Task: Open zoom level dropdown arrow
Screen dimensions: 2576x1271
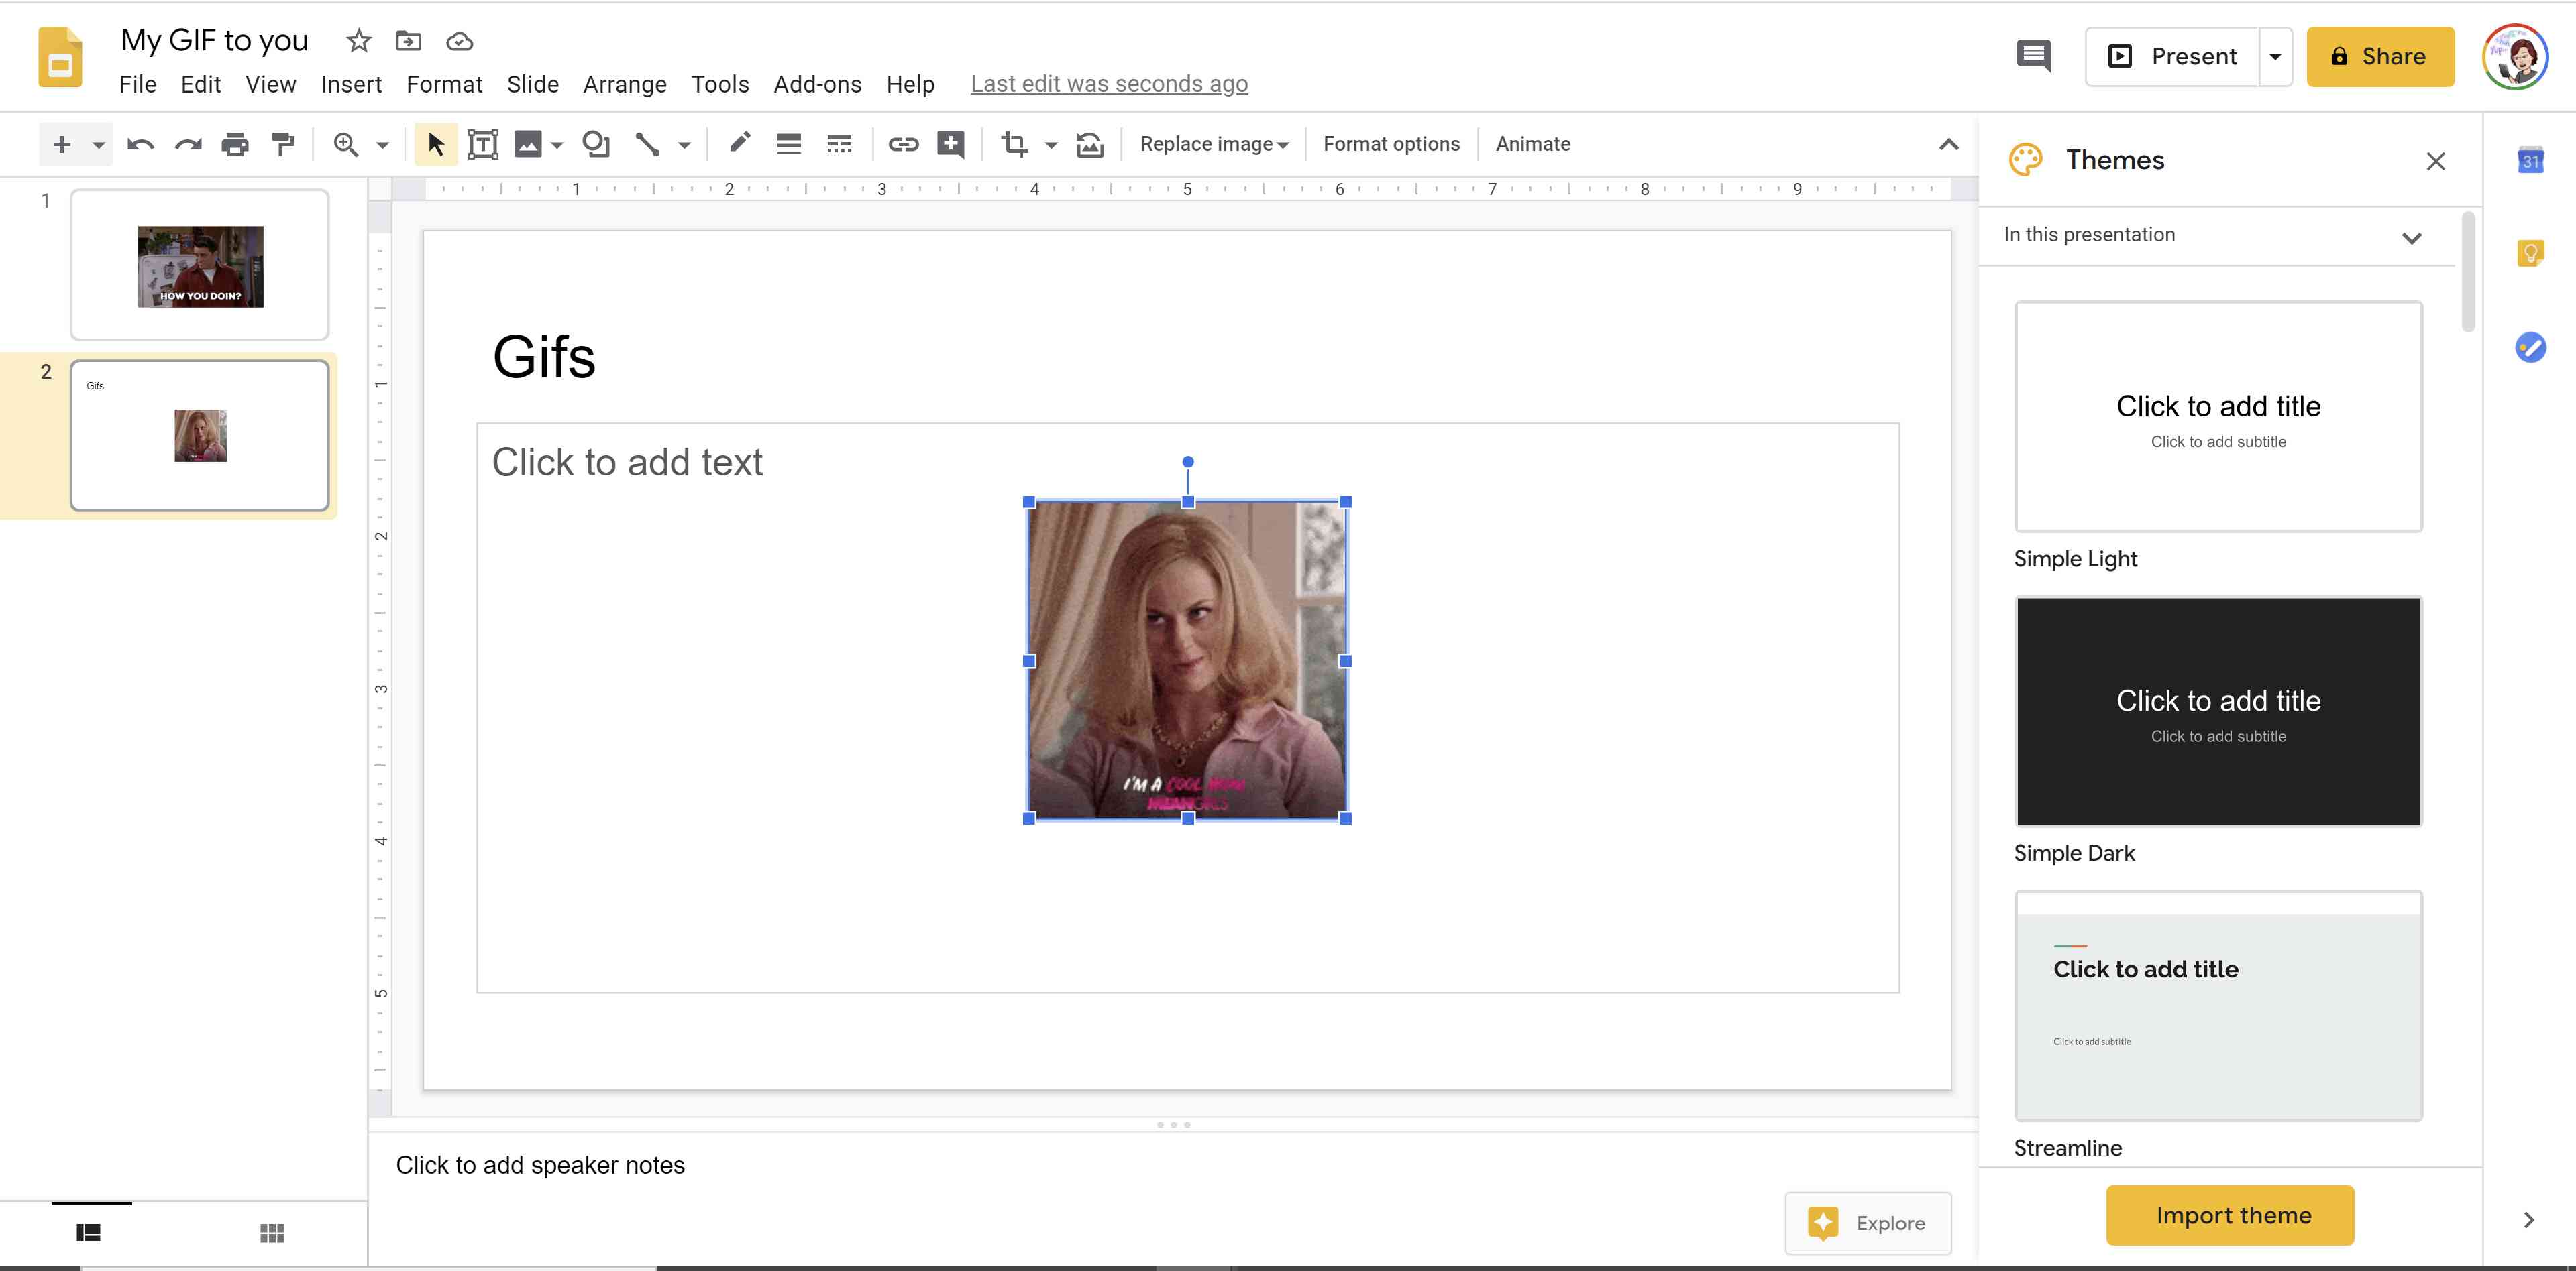Action: pyautogui.click(x=382, y=146)
